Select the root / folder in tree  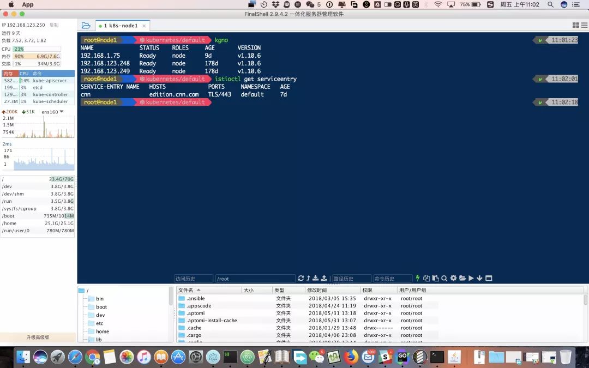(84, 291)
